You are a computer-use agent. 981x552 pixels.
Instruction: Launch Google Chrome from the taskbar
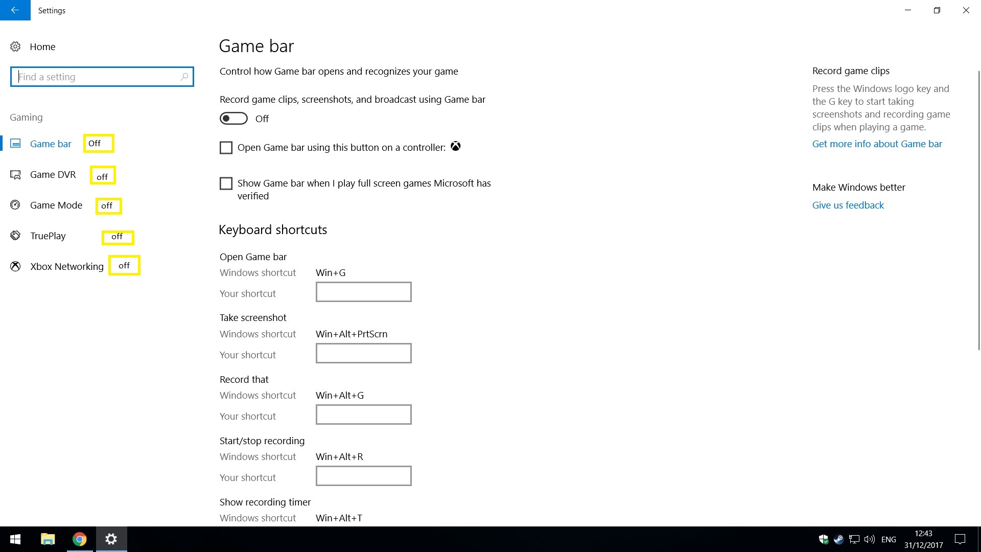(x=79, y=539)
